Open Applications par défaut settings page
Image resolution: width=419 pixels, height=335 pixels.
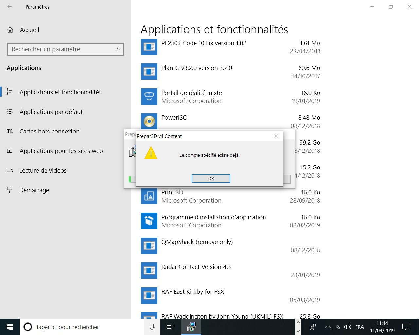[65, 112]
